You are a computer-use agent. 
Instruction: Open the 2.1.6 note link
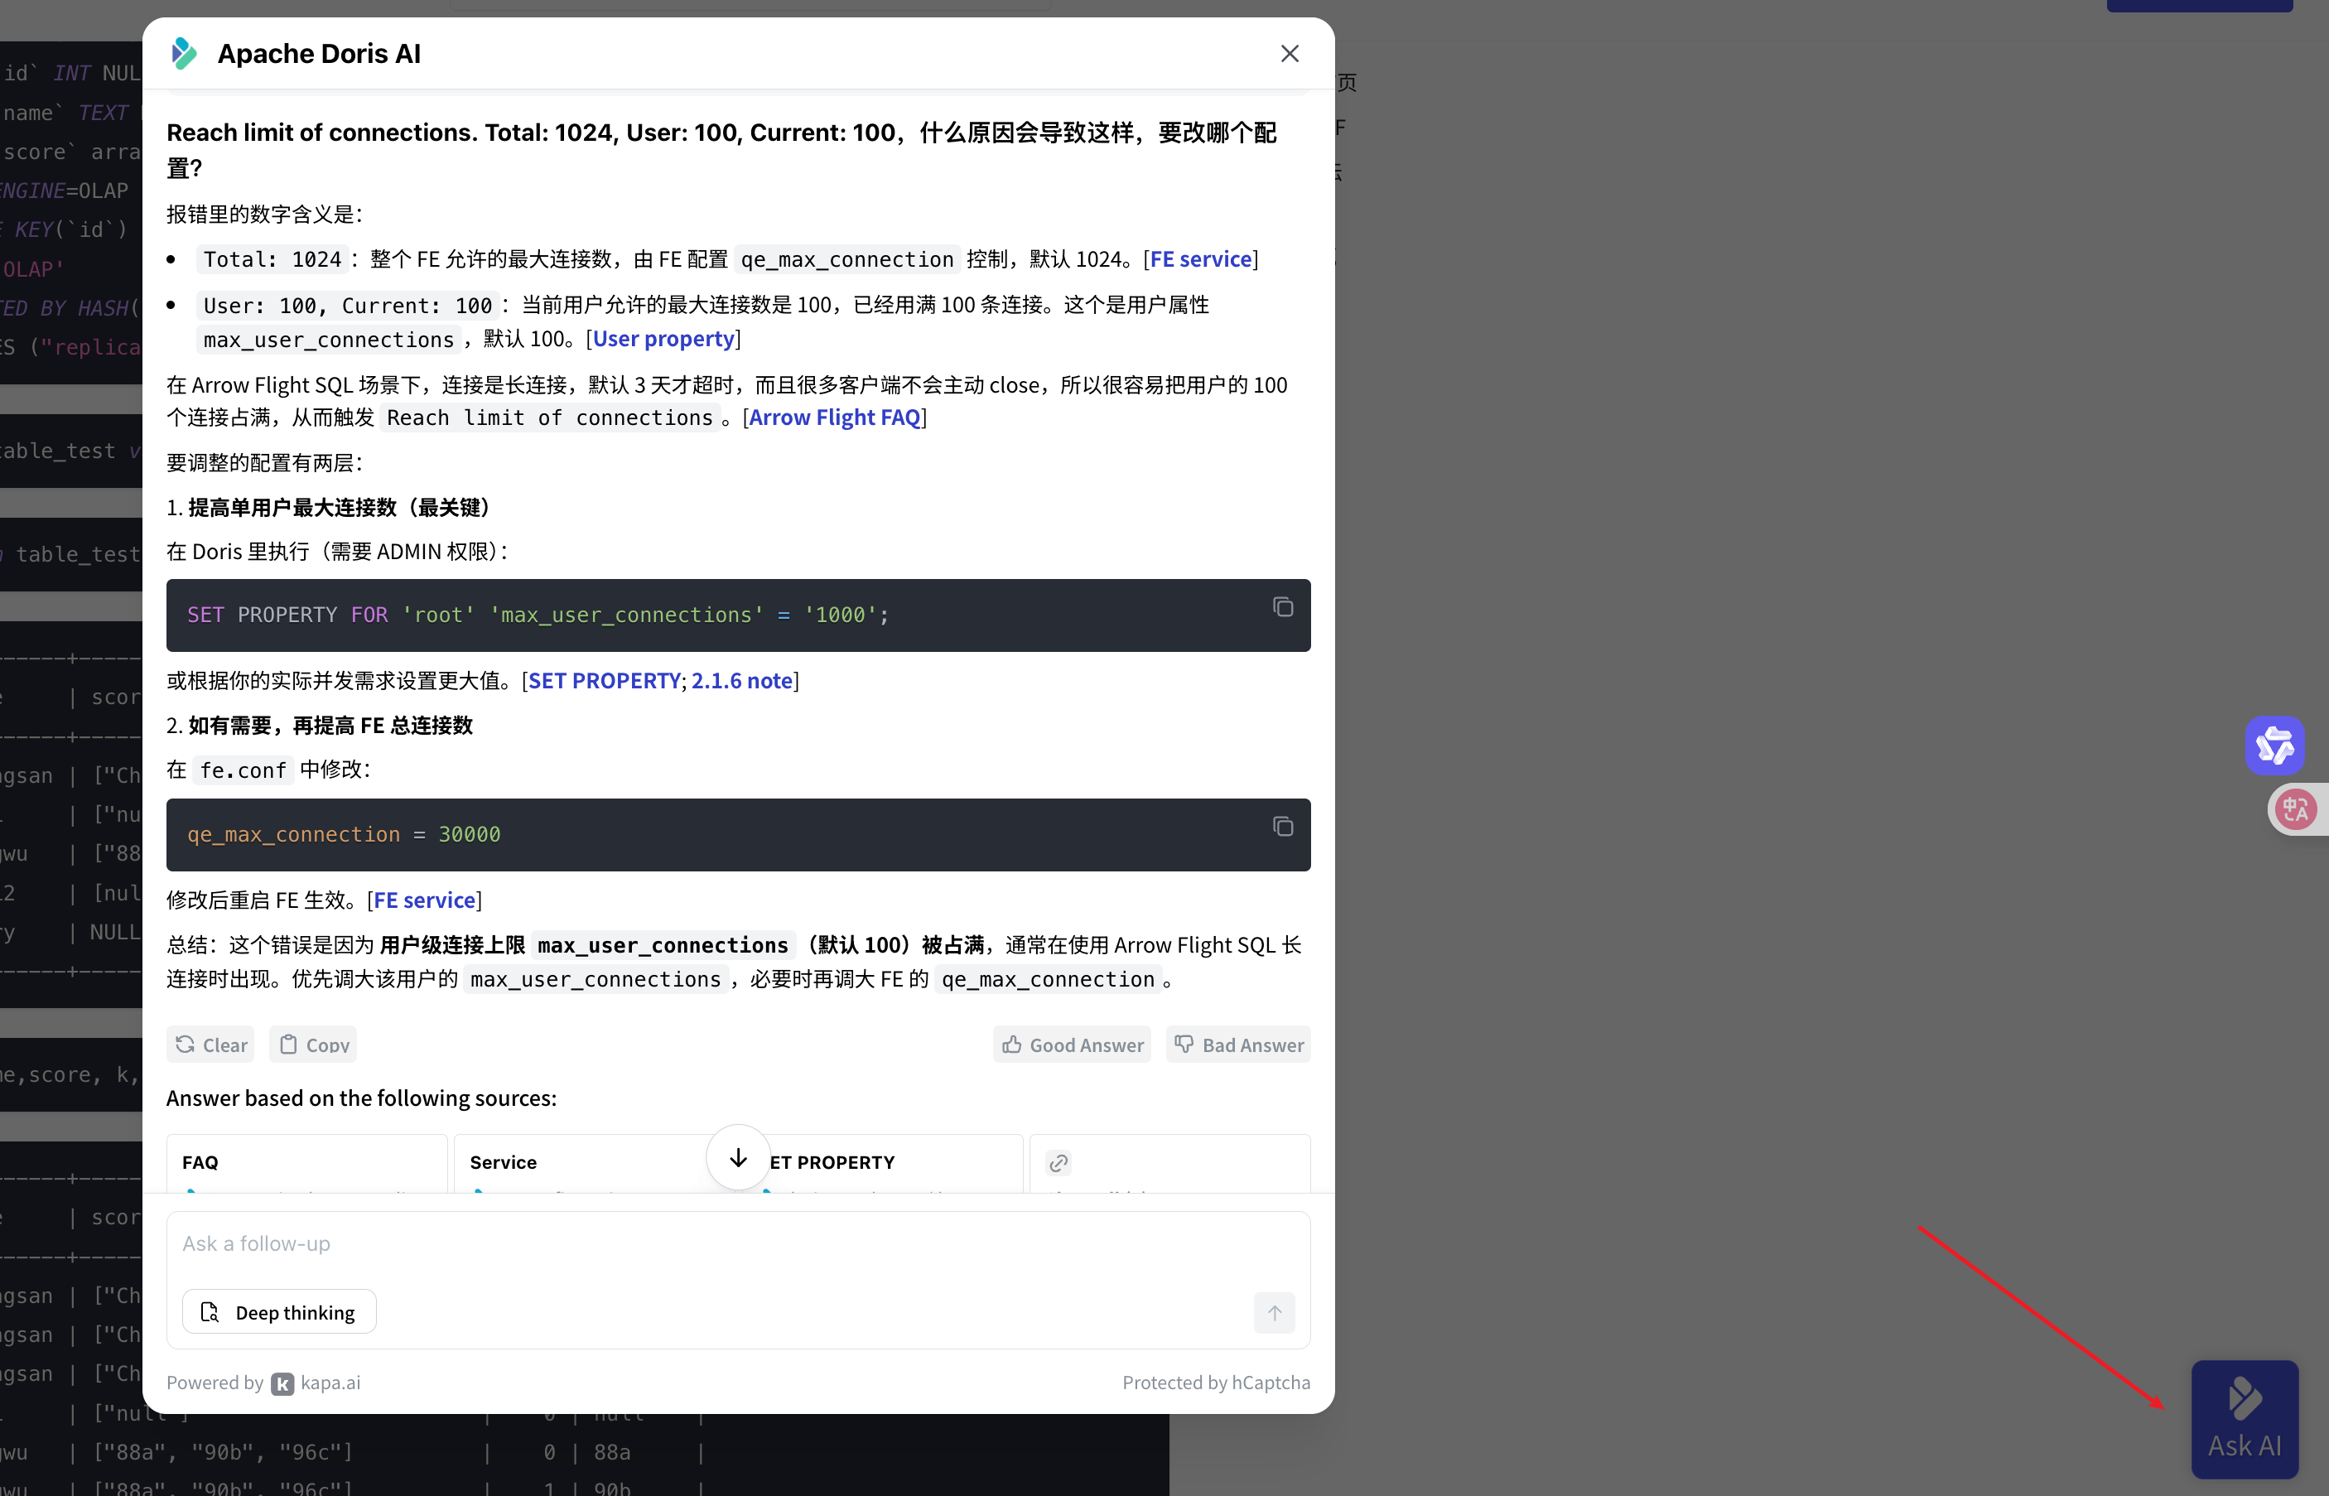pyautogui.click(x=741, y=681)
